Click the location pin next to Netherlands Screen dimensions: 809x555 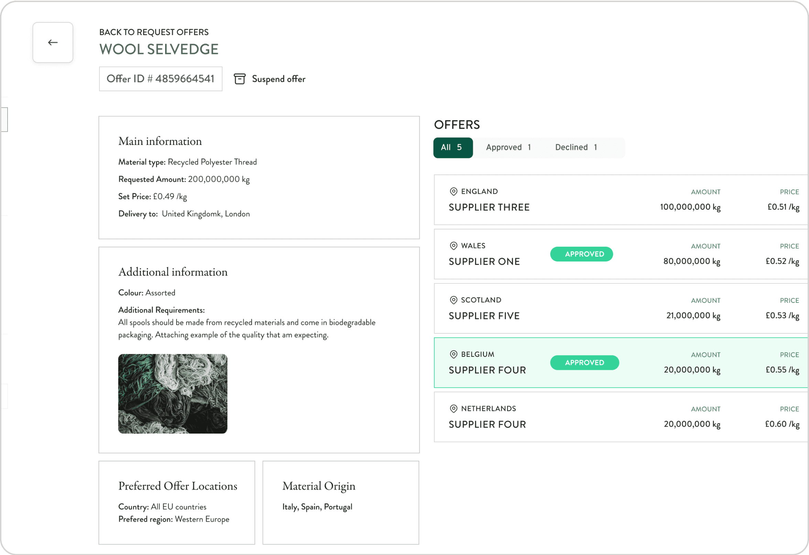click(x=454, y=409)
